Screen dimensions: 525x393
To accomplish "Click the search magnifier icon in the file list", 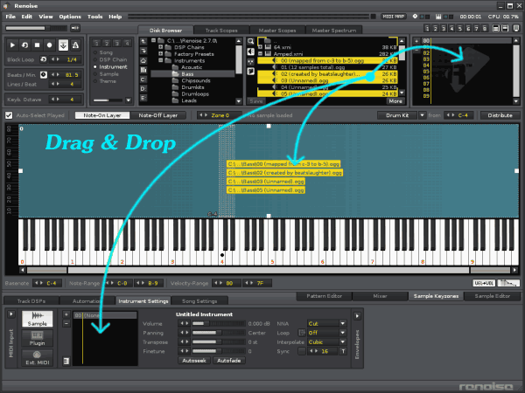I will [x=250, y=42].
